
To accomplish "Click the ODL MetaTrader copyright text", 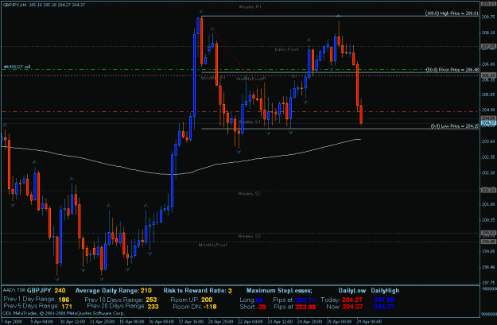I will click(x=64, y=313).
